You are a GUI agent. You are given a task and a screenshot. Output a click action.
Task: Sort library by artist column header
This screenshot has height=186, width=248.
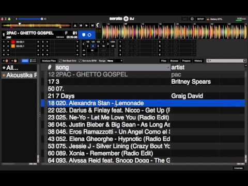click(x=208, y=67)
